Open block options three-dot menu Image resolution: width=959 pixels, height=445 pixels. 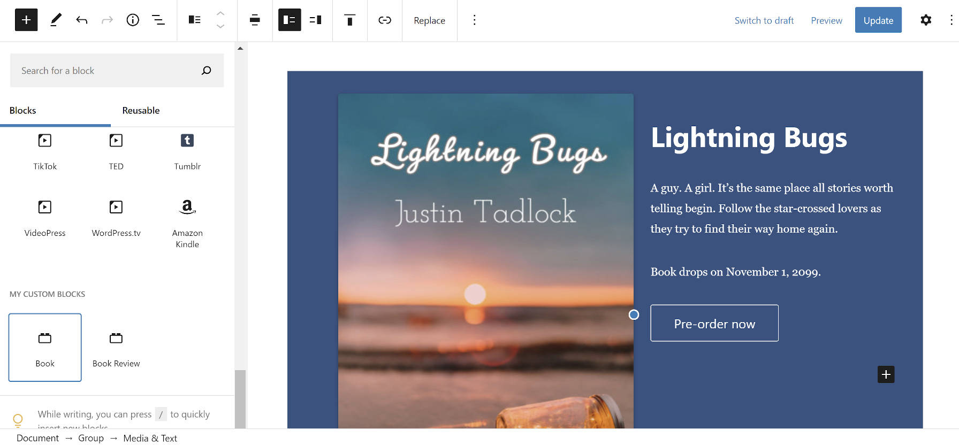pyautogui.click(x=474, y=20)
